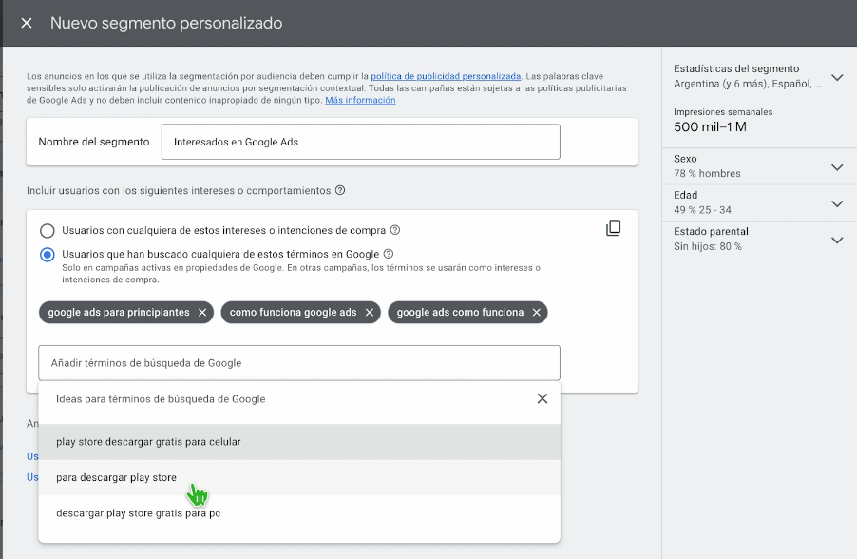The height and width of the screenshot is (559, 857).
Task: Click the Ideas para términos de búsqueda header
Action: tap(161, 399)
